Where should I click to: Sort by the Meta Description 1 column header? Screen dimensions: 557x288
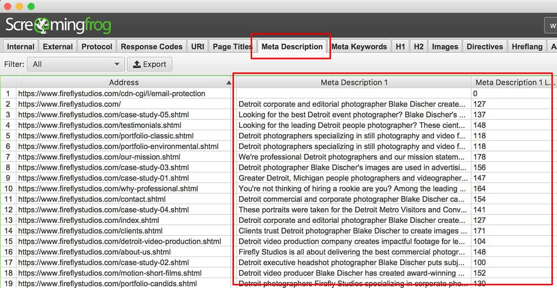click(x=354, y=82)
